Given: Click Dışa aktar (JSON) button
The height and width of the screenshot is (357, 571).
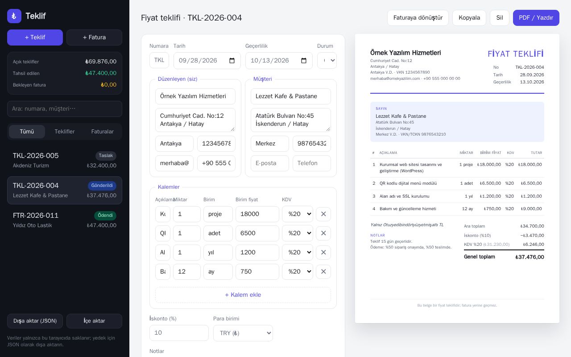Looking at the screenshot, I should coord(35,321).
